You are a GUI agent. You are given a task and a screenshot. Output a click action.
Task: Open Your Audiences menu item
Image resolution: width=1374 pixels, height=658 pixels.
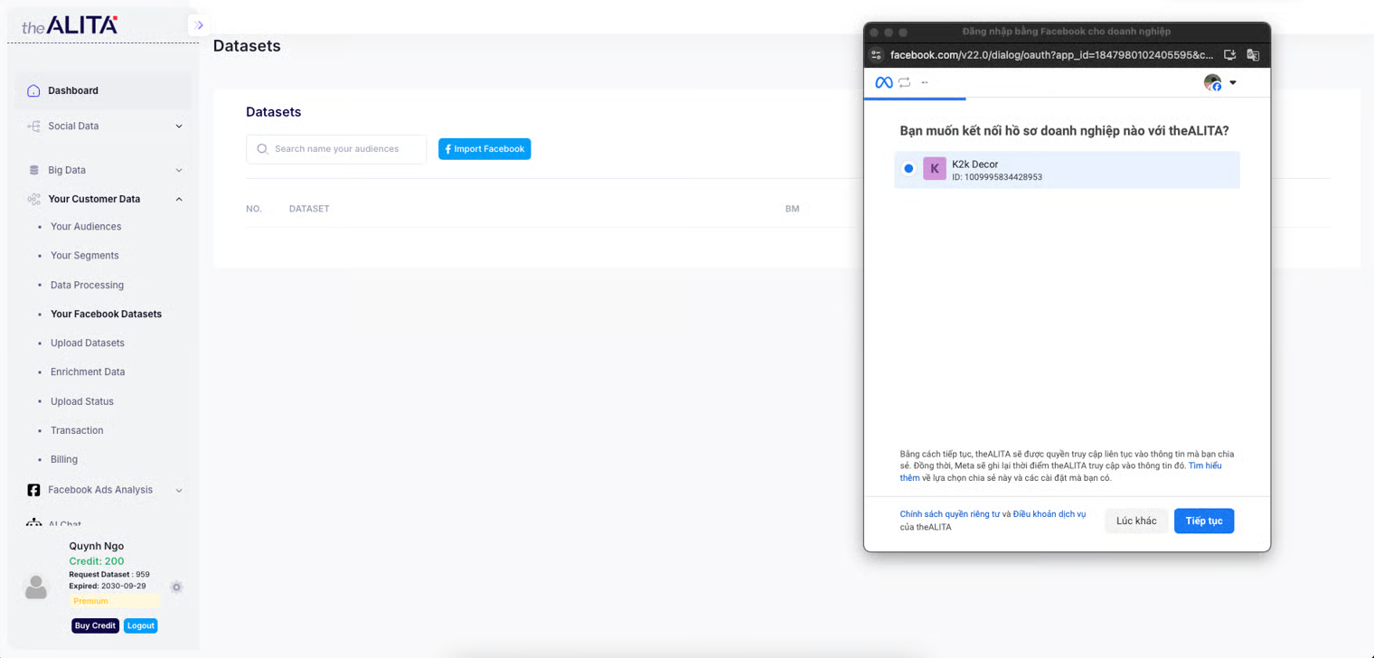coord(86,227)
